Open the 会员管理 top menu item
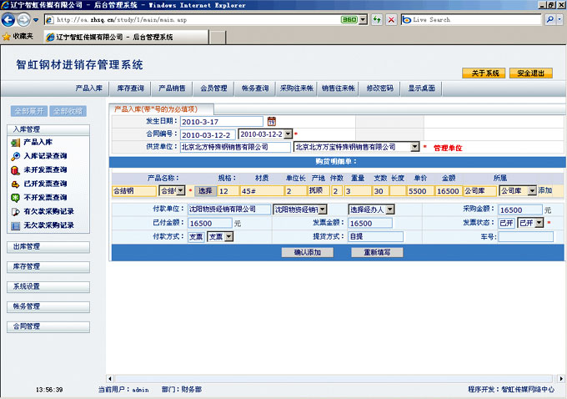567x399 pixels. pyautogui.click(x=213, y=88)
